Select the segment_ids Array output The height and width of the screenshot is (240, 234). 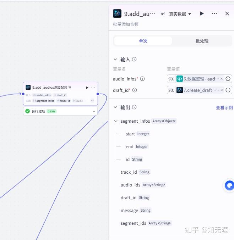tap(146, 223)
